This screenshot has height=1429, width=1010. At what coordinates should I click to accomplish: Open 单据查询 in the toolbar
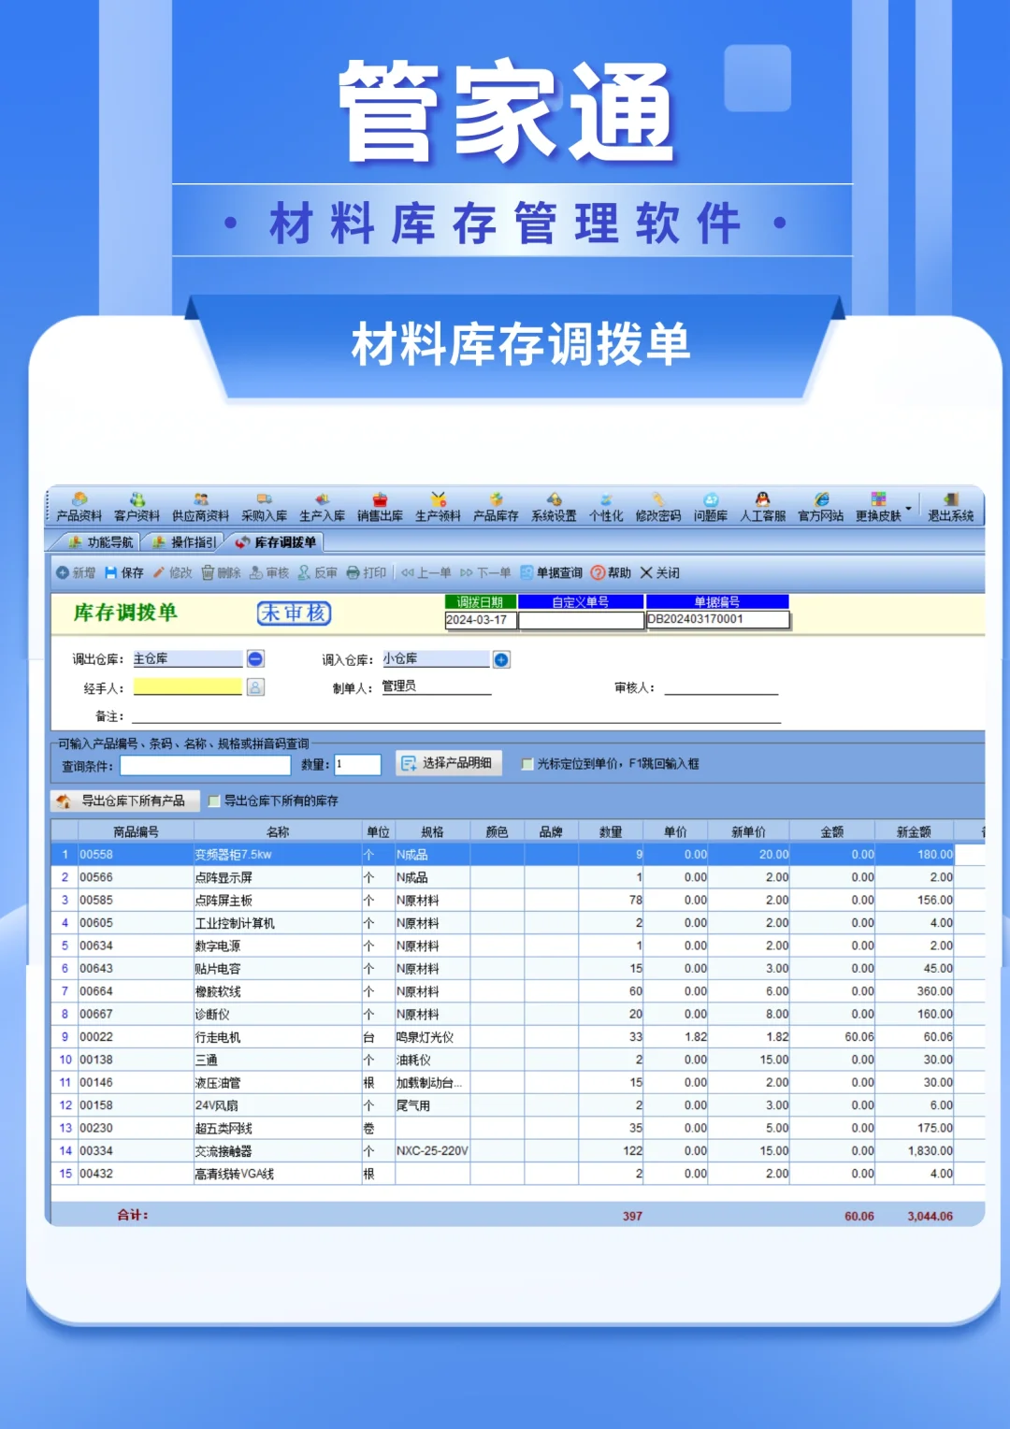[x=552, y=572]
